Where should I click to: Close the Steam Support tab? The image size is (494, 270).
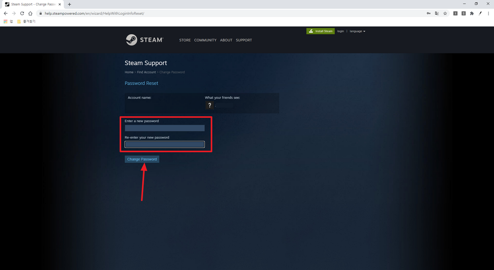pos(60,4)
